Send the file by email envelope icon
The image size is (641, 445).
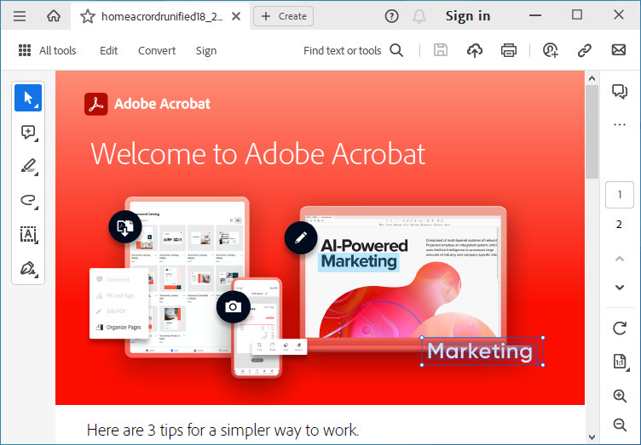pyautogui.click(x=619, y=50)
